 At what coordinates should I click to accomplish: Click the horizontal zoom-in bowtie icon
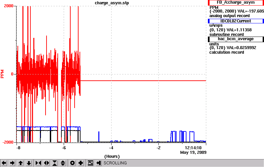pos(38,163)
